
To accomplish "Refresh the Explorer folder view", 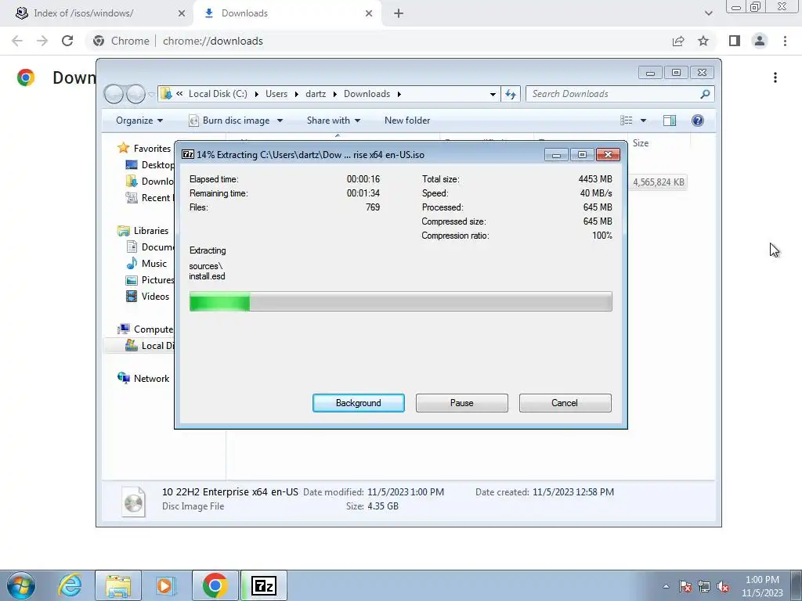I will tap(511, 94).
